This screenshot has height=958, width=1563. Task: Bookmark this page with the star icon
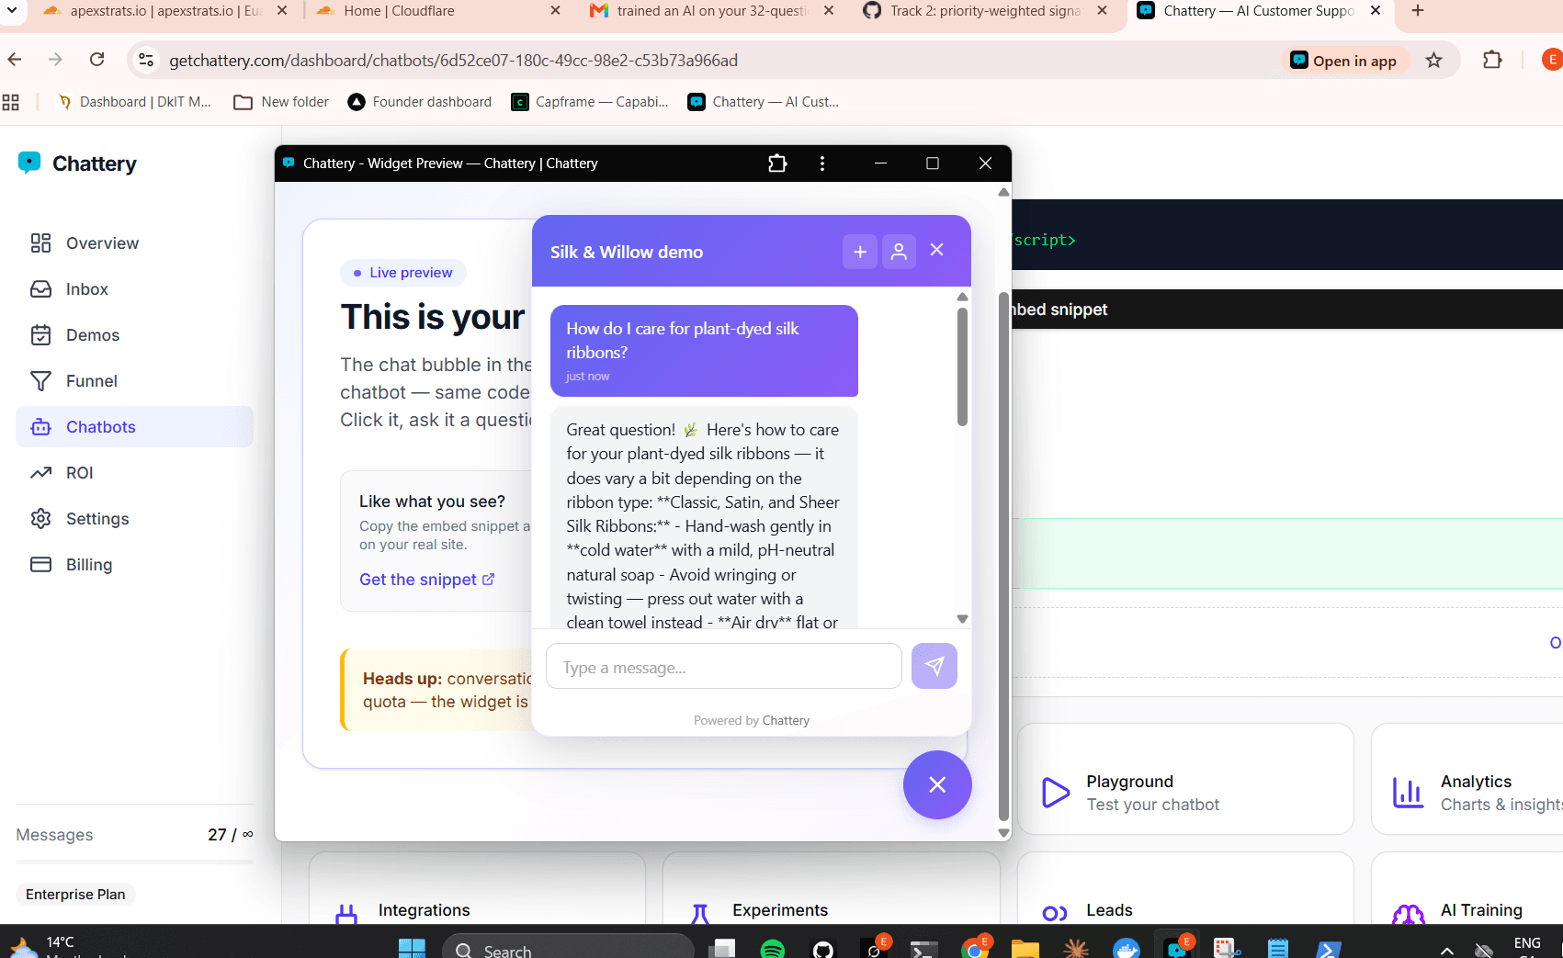[x=1433, y=61]
